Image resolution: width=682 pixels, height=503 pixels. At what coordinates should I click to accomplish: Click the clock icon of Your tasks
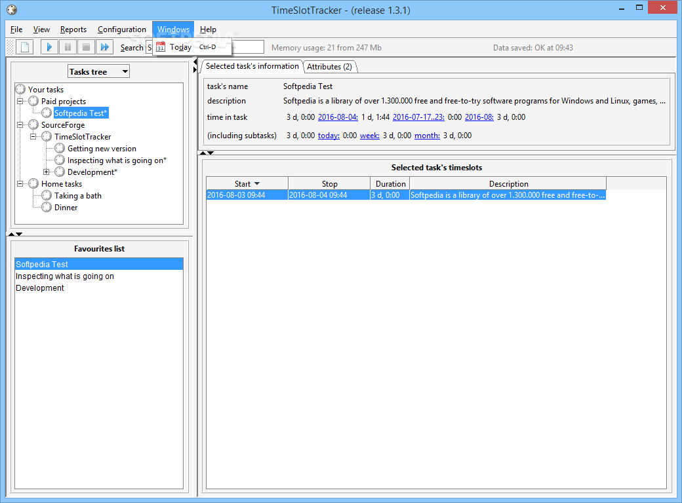coord(20,89)
